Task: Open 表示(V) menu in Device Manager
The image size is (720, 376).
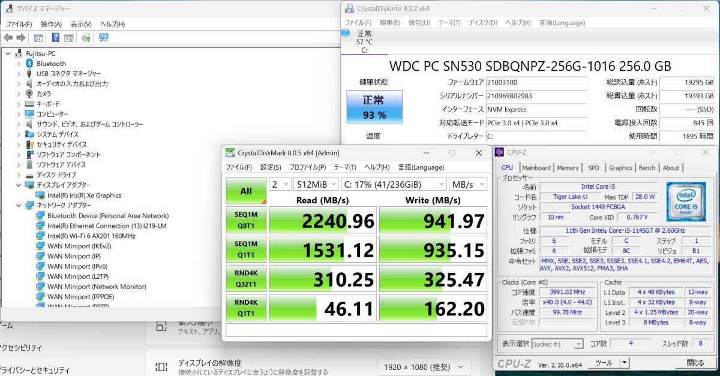Action: click(x=81, y=24)
